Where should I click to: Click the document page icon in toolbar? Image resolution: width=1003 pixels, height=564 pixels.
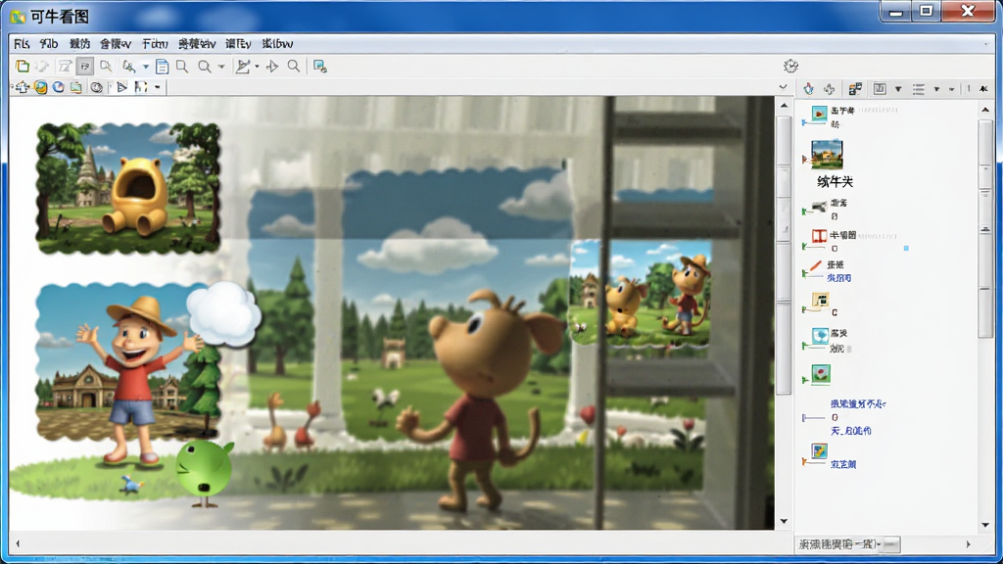pyautogui.click(x=162, y=66)
